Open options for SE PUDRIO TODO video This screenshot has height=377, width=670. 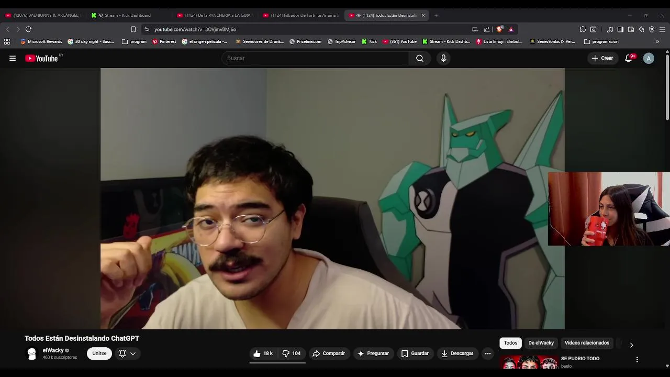pyautogui.click(x=637, y=360)
